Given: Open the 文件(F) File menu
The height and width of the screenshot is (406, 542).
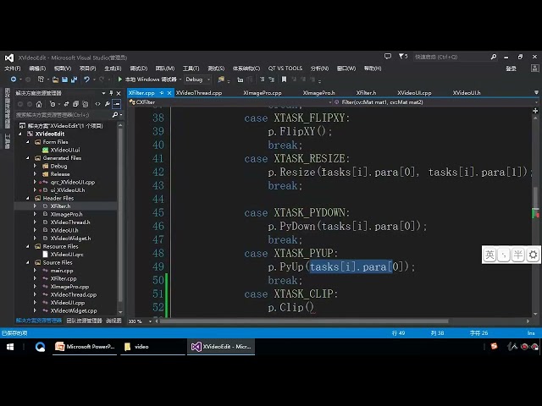Looking at the screenshot, I should (13, 69).
